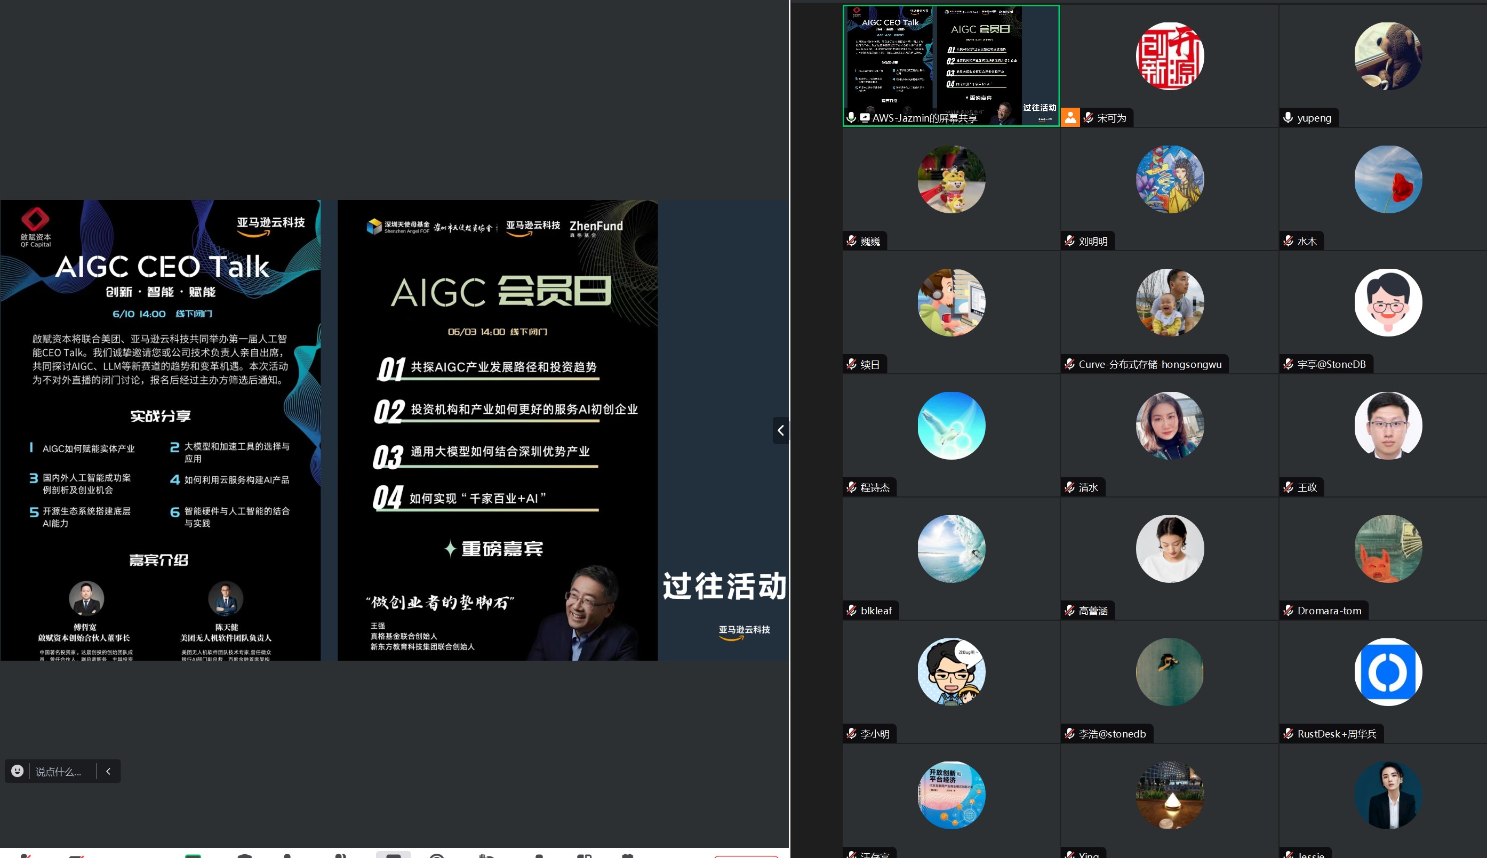Click the muted mic icon of 刘明明
Image resolution: width=1487 pixels, height=858 pixels.
[x=1070, y=241]
